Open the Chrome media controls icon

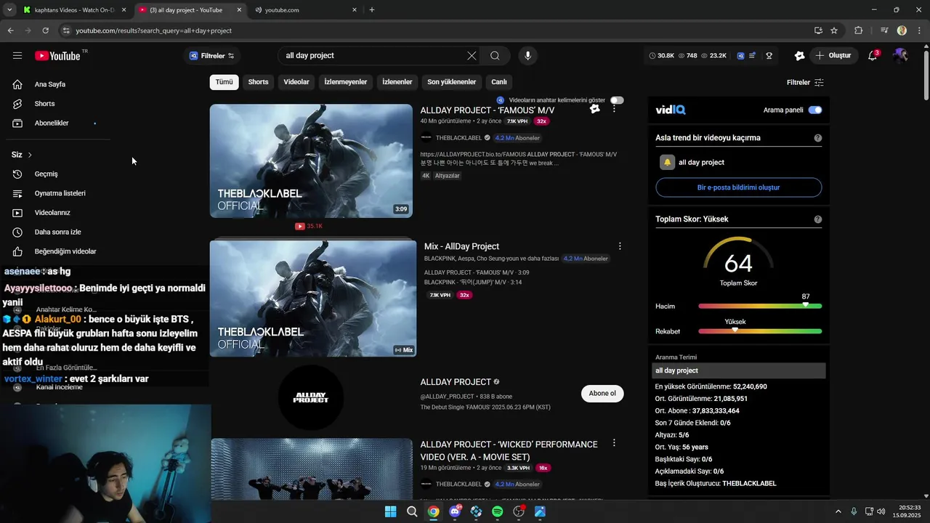tap(884, 31)
